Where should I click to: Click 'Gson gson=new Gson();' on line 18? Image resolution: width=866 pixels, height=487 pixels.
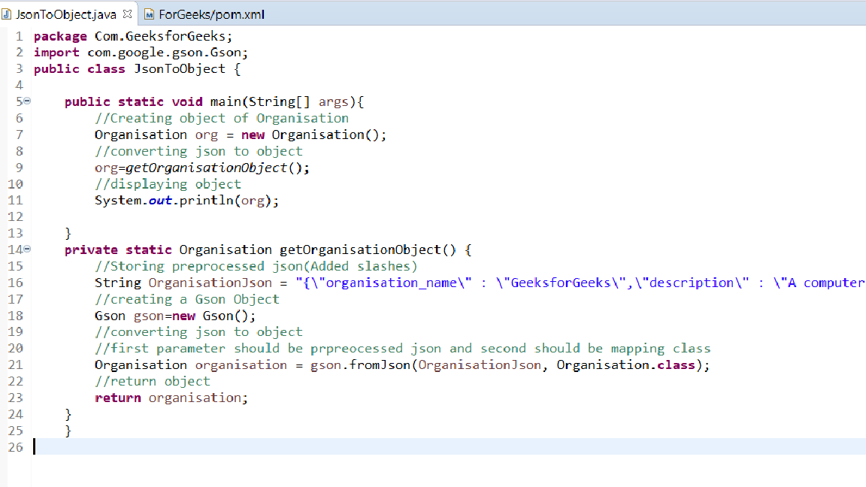pos(175,316)
